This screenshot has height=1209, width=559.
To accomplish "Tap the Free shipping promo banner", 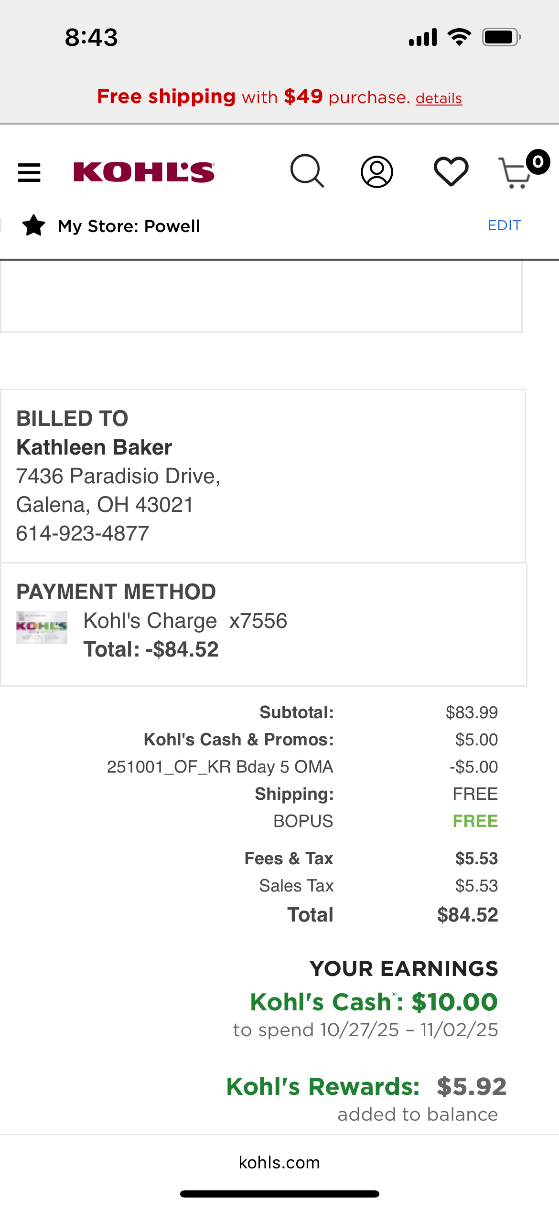I will point(279,97).
